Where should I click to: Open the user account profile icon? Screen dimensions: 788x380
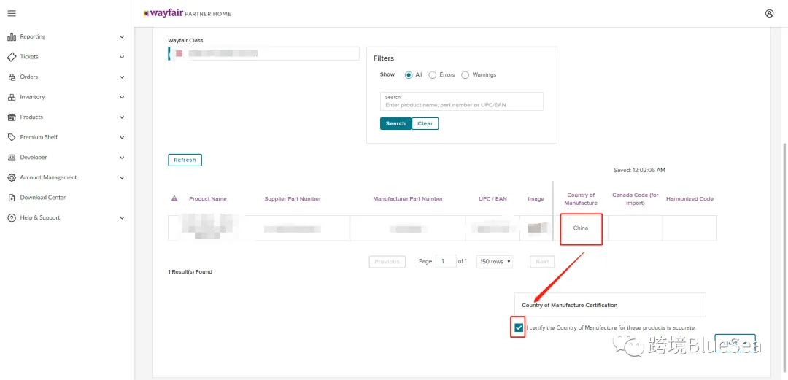point(769,14)
